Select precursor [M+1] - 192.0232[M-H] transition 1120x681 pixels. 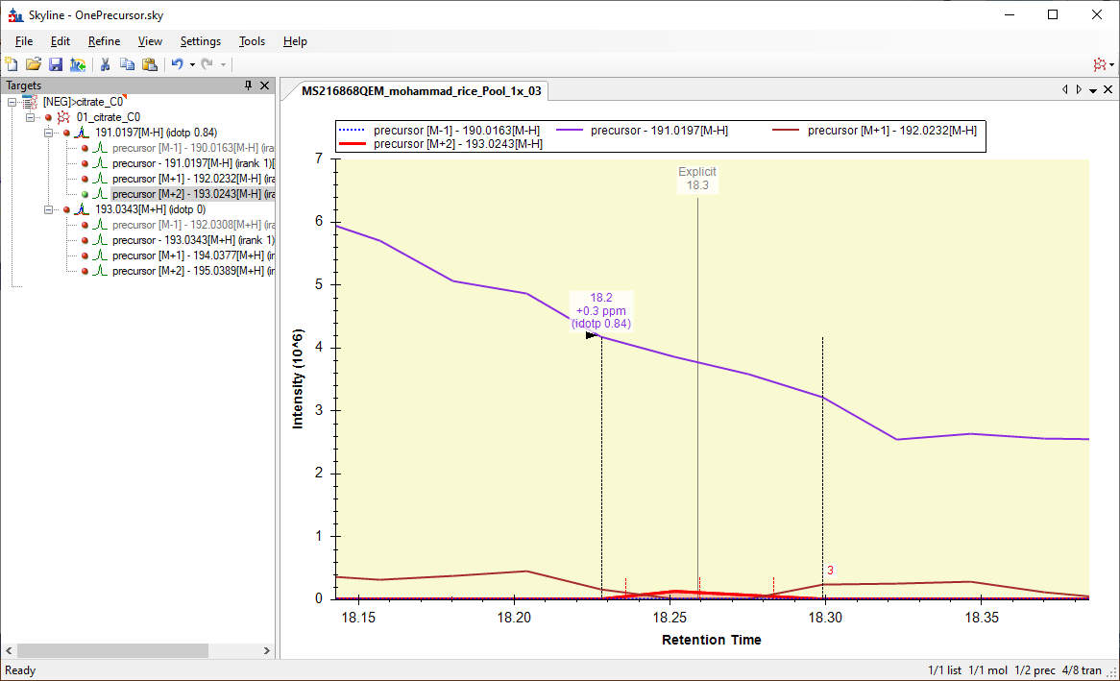click(x=194, y=179)
